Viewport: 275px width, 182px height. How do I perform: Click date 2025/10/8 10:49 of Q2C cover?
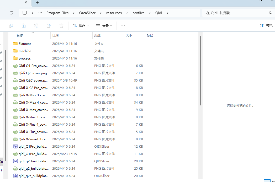(x=65, y=81)
